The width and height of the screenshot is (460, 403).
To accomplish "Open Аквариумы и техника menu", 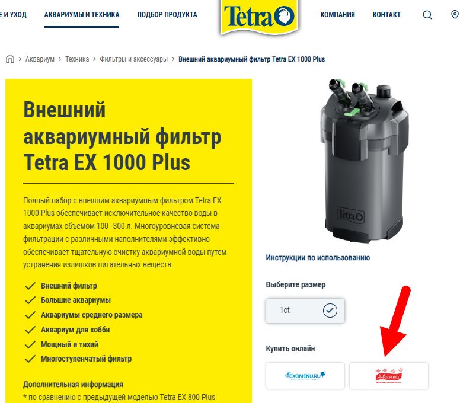I will click(82, 15).
